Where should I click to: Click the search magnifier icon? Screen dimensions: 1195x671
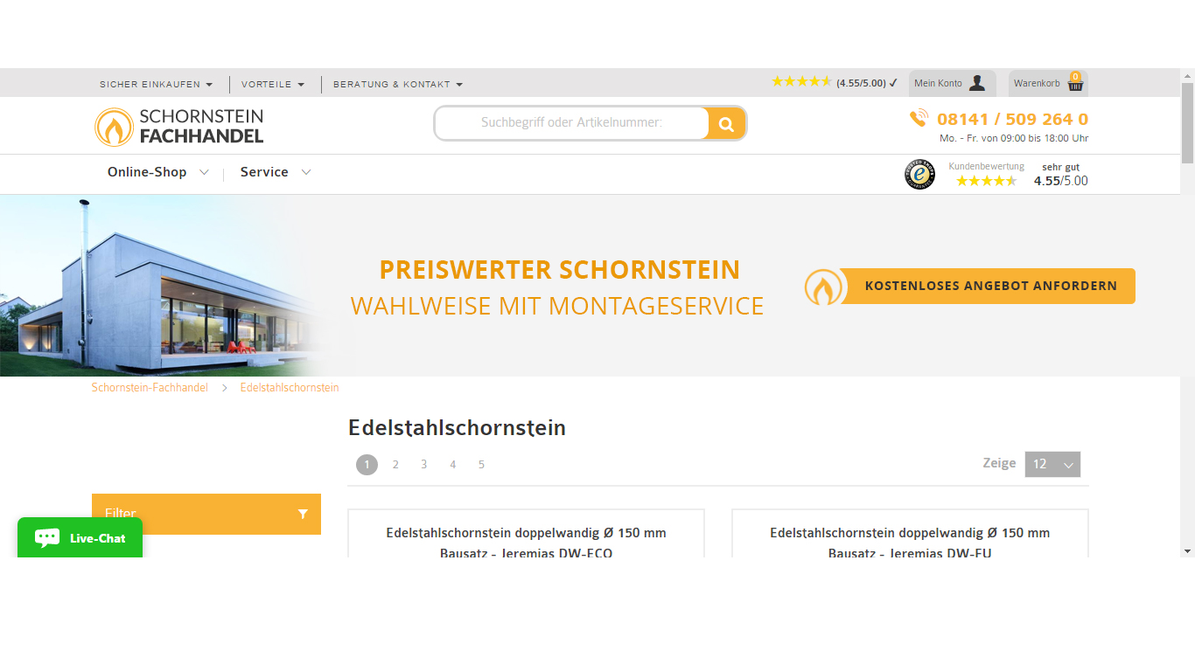tap(726, 122)
